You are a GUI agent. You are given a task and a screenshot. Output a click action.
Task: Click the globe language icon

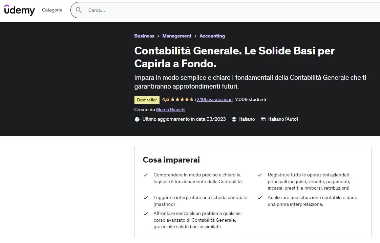tap(234, 119)
